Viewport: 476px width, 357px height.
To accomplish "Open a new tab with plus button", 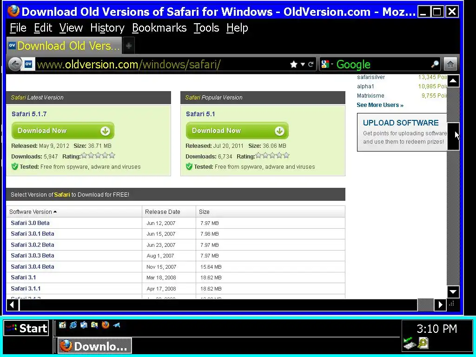I will coord(129,46).
